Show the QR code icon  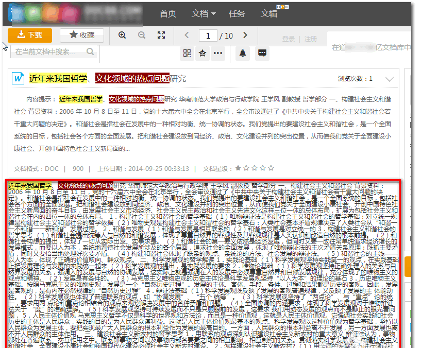[x=187, y=53]
